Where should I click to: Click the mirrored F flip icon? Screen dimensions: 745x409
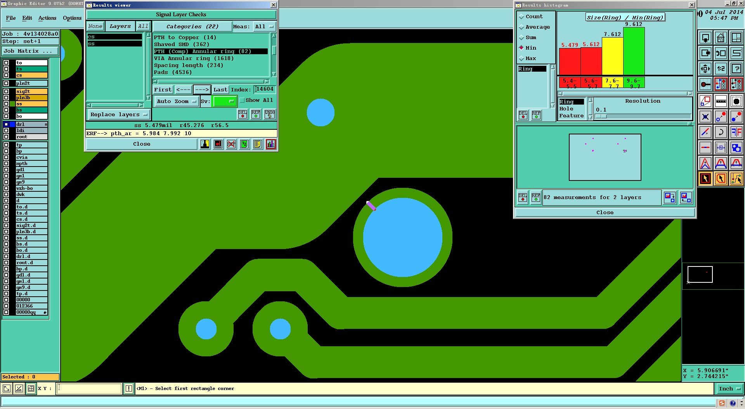[736, 132]
